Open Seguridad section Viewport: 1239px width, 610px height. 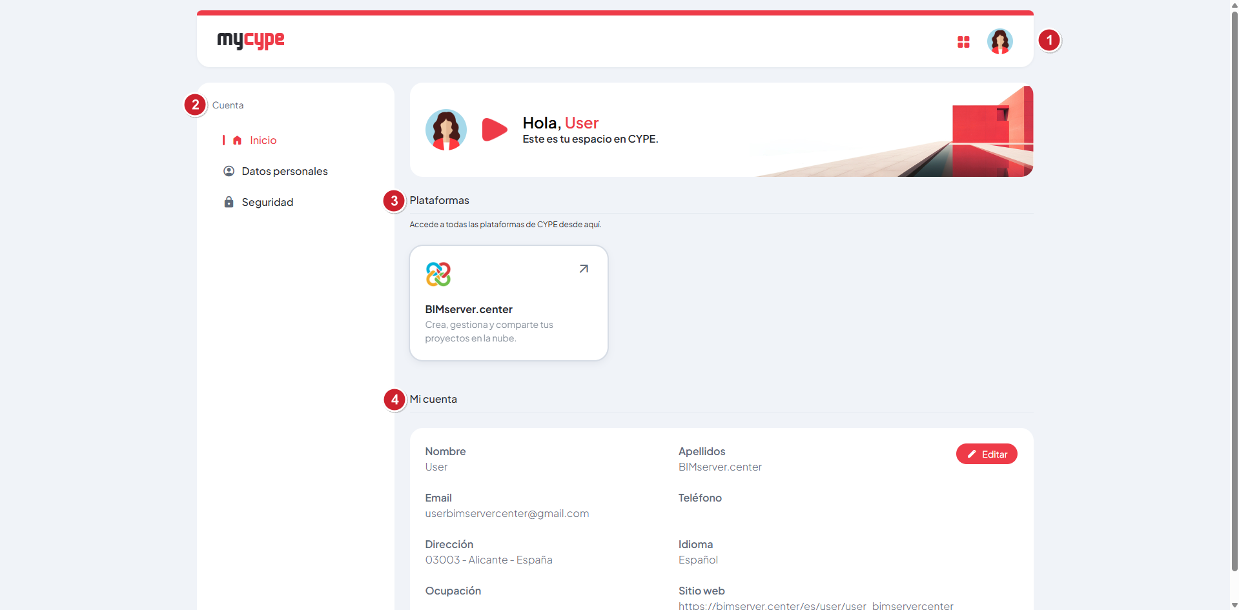coord(267,202)
